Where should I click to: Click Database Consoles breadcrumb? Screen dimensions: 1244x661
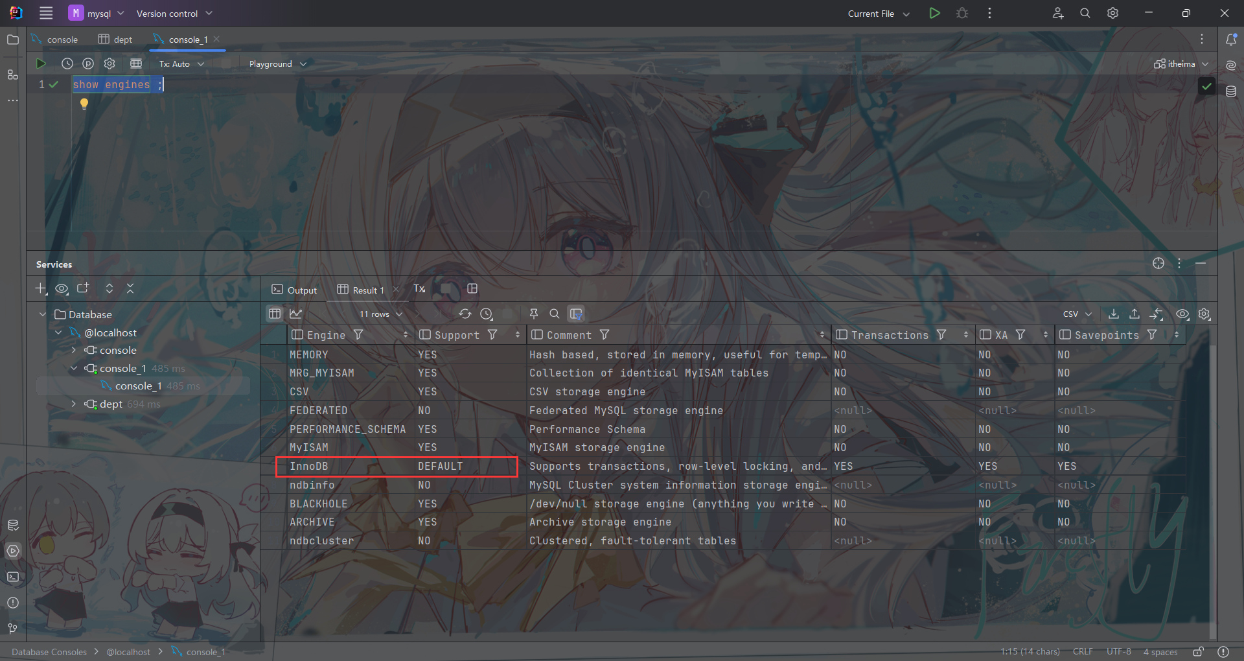point(49,652)
